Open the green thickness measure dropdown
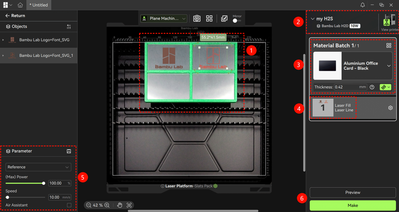399x212 pixels. tap(386, 87)
